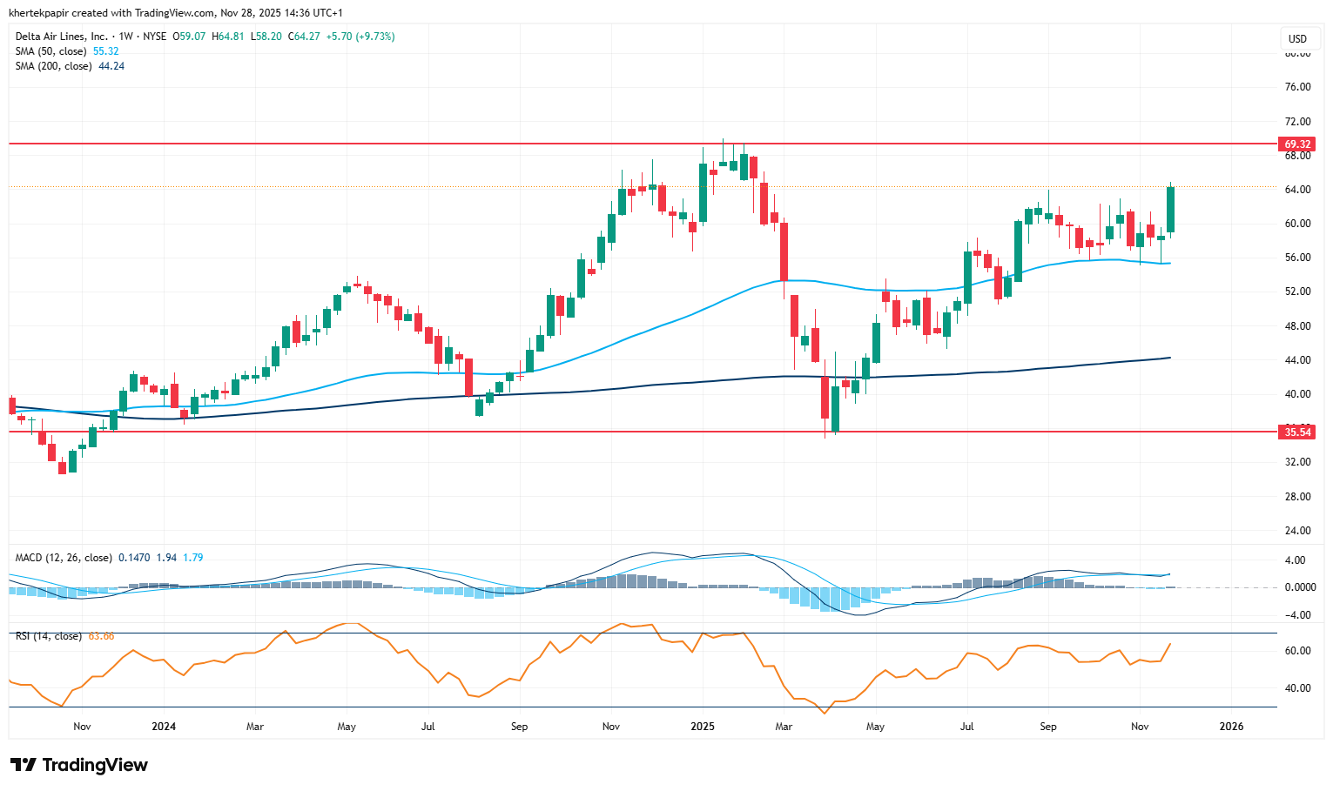Screen dimensions: 1333x791
Task: Click the Delta Air Lines, Inc. symbol title
Action: (62, 37)
